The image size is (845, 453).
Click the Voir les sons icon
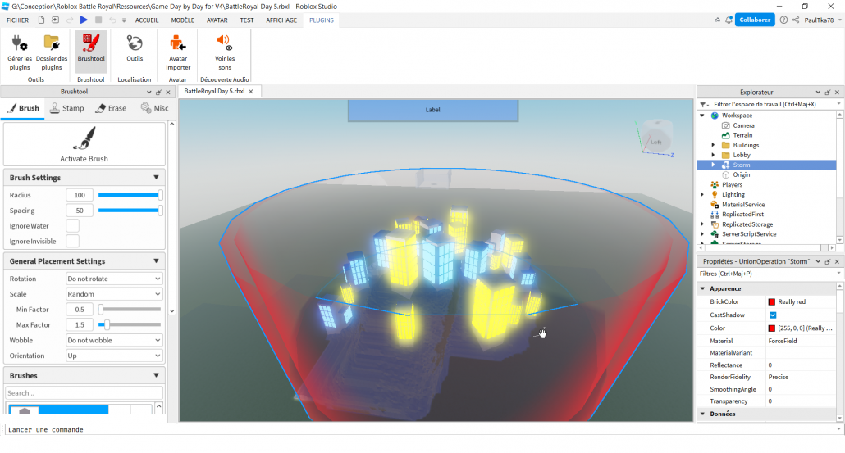(x=224, y=43)
